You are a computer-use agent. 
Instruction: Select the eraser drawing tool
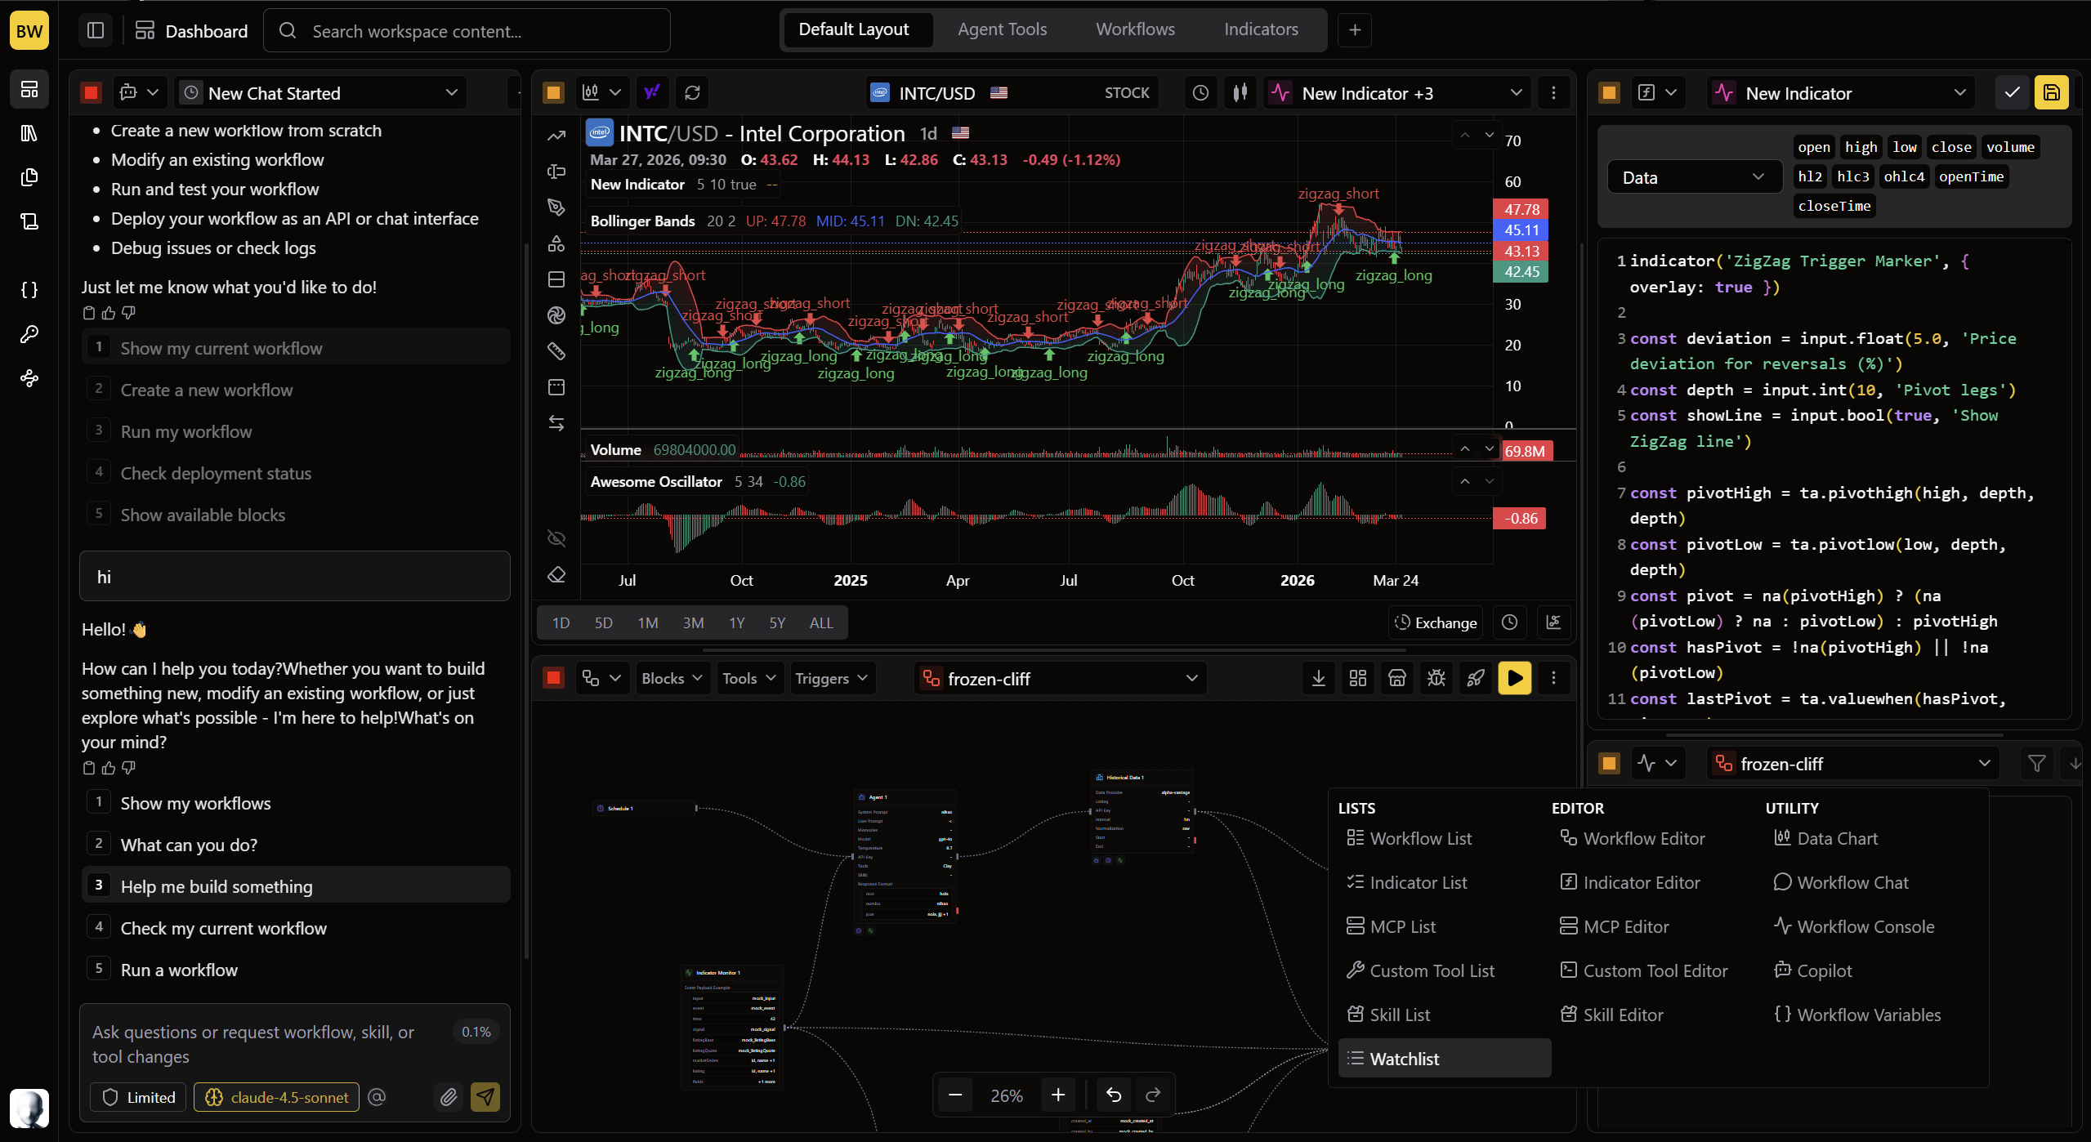tap(556, 576)
